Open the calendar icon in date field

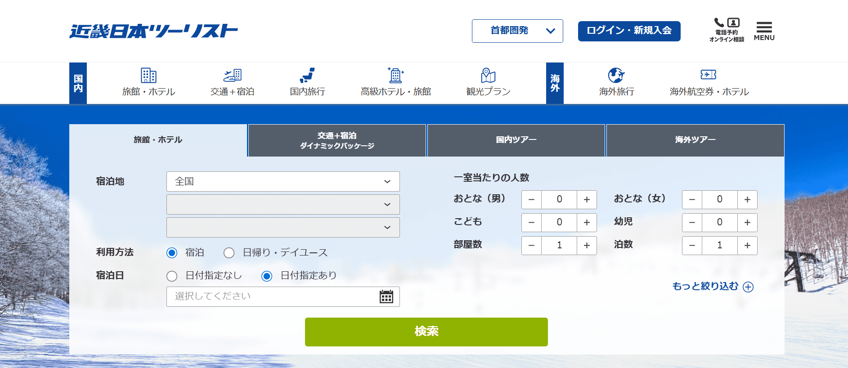tap(386, 296)
